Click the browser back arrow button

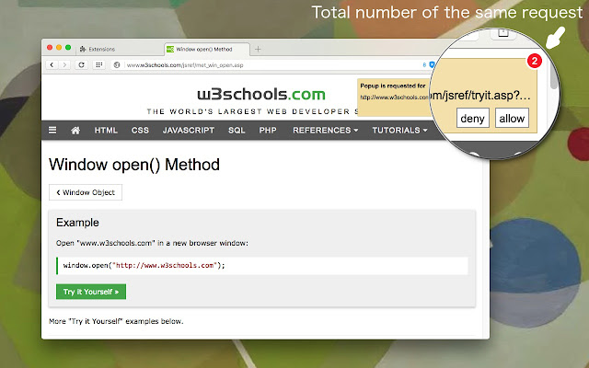[x=52, y=65]
